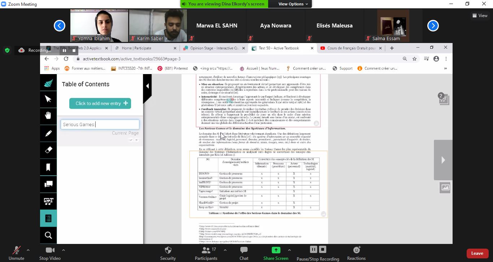493x262 pixels.
Task: Select the hand pan tool
Action: 48,116
